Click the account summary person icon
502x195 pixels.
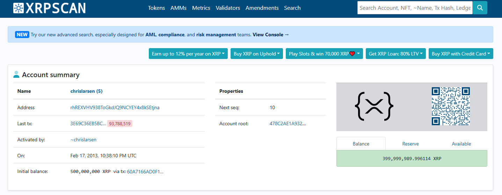(x=16, y=75)
